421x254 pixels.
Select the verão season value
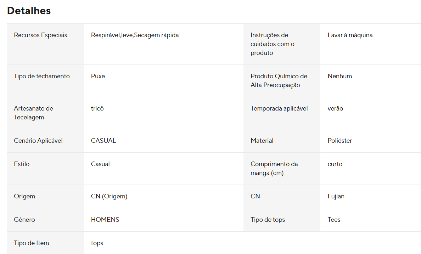[x=335, y=109]
